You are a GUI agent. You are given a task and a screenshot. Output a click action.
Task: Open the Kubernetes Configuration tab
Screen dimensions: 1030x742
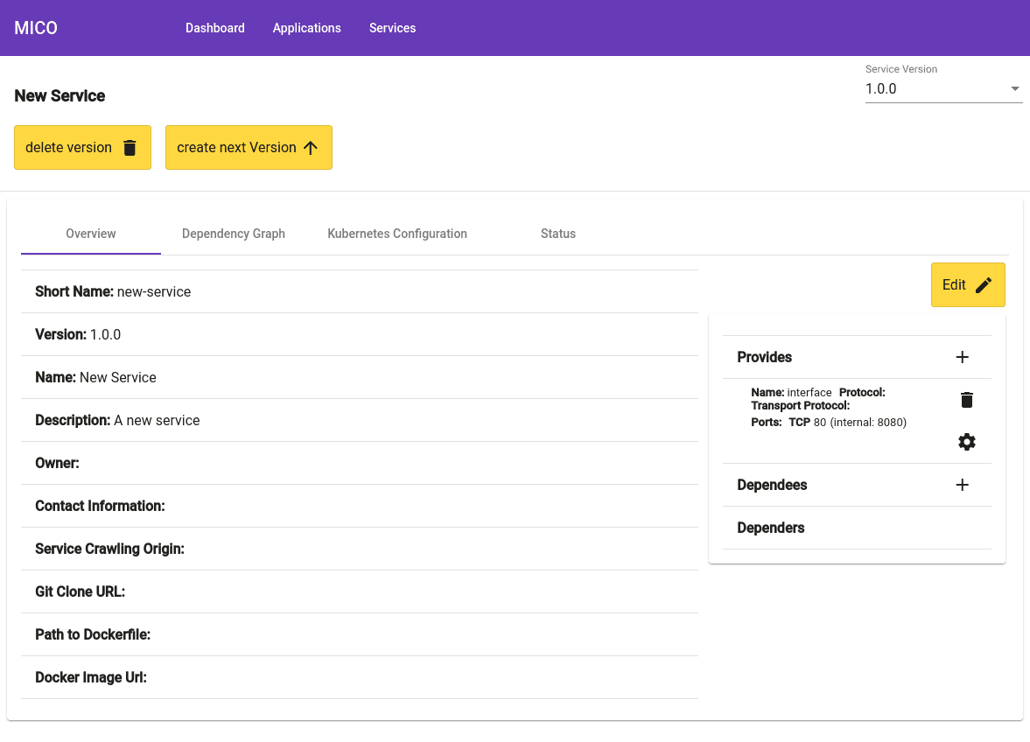(x=396, y=234)
